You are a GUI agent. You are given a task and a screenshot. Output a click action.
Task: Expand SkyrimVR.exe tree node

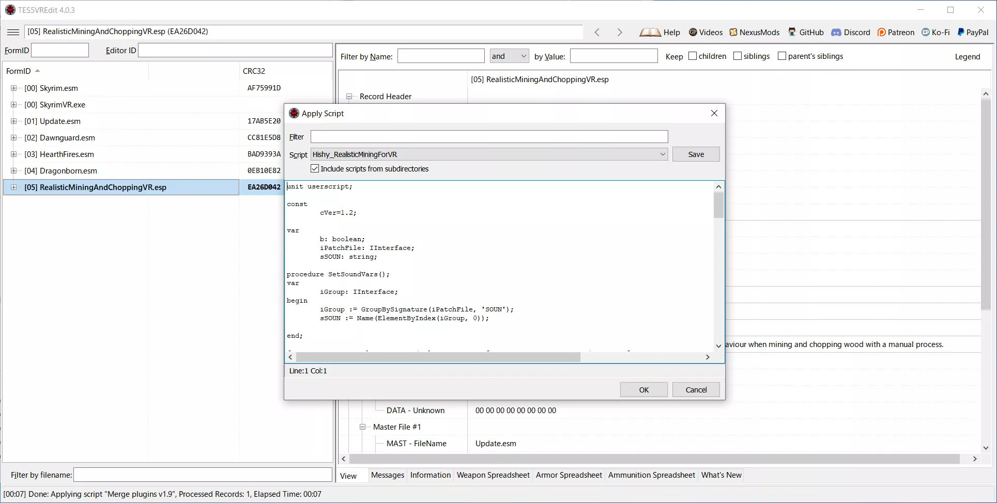14,105
